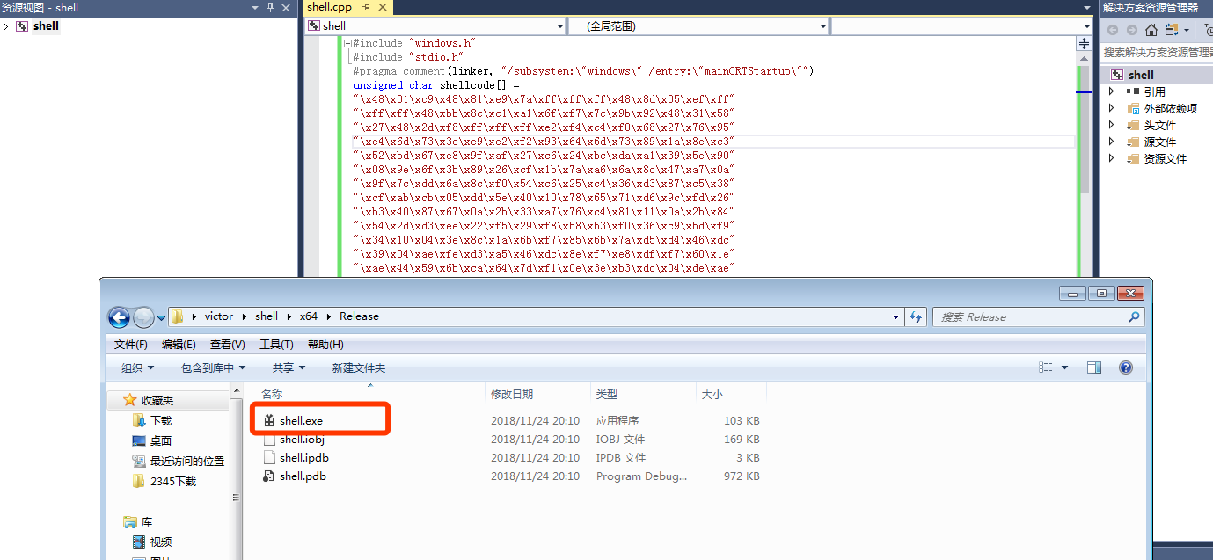This screenshot has height=560, width=1213.
Task: Click the Explorer help question mark icon
Action: [1125, 367]
